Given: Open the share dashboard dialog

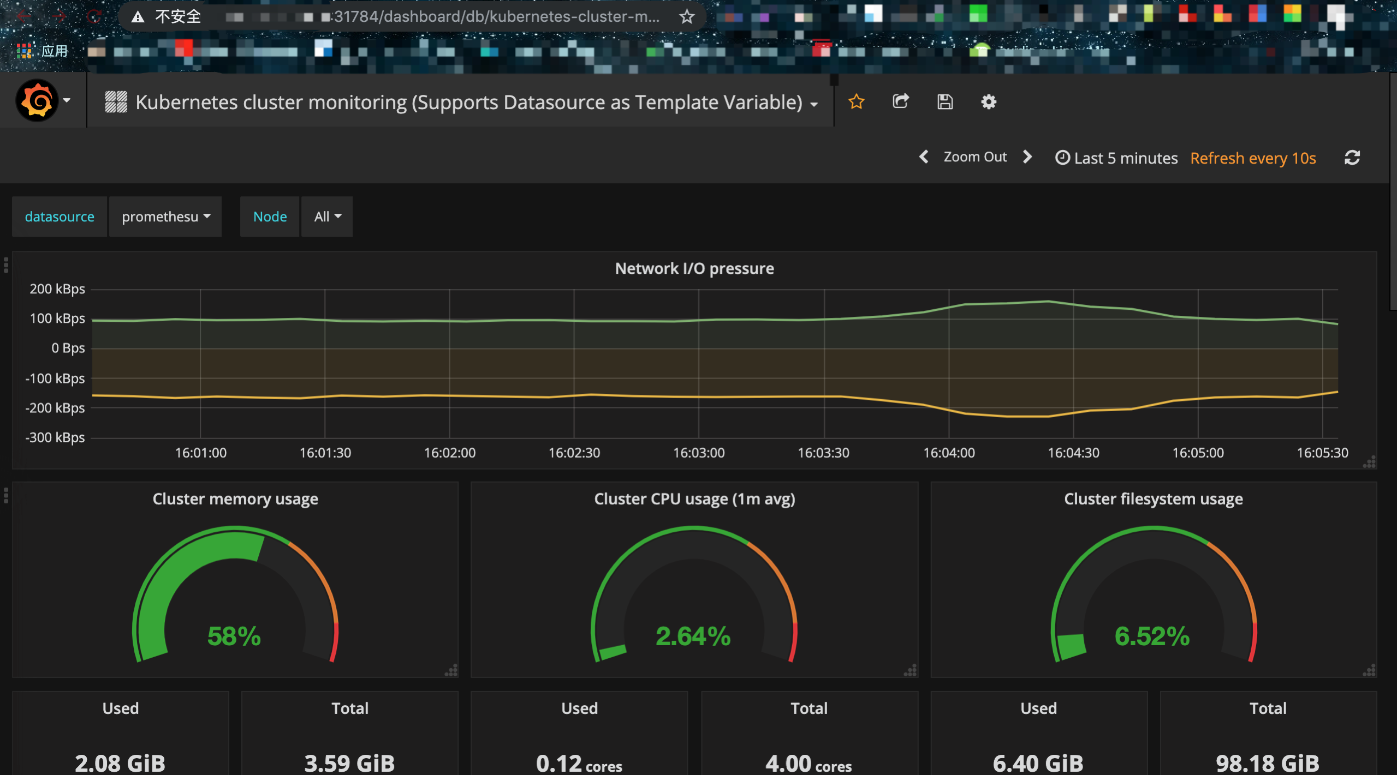Looking at the screenshot, I should click(x=900, y=102).
